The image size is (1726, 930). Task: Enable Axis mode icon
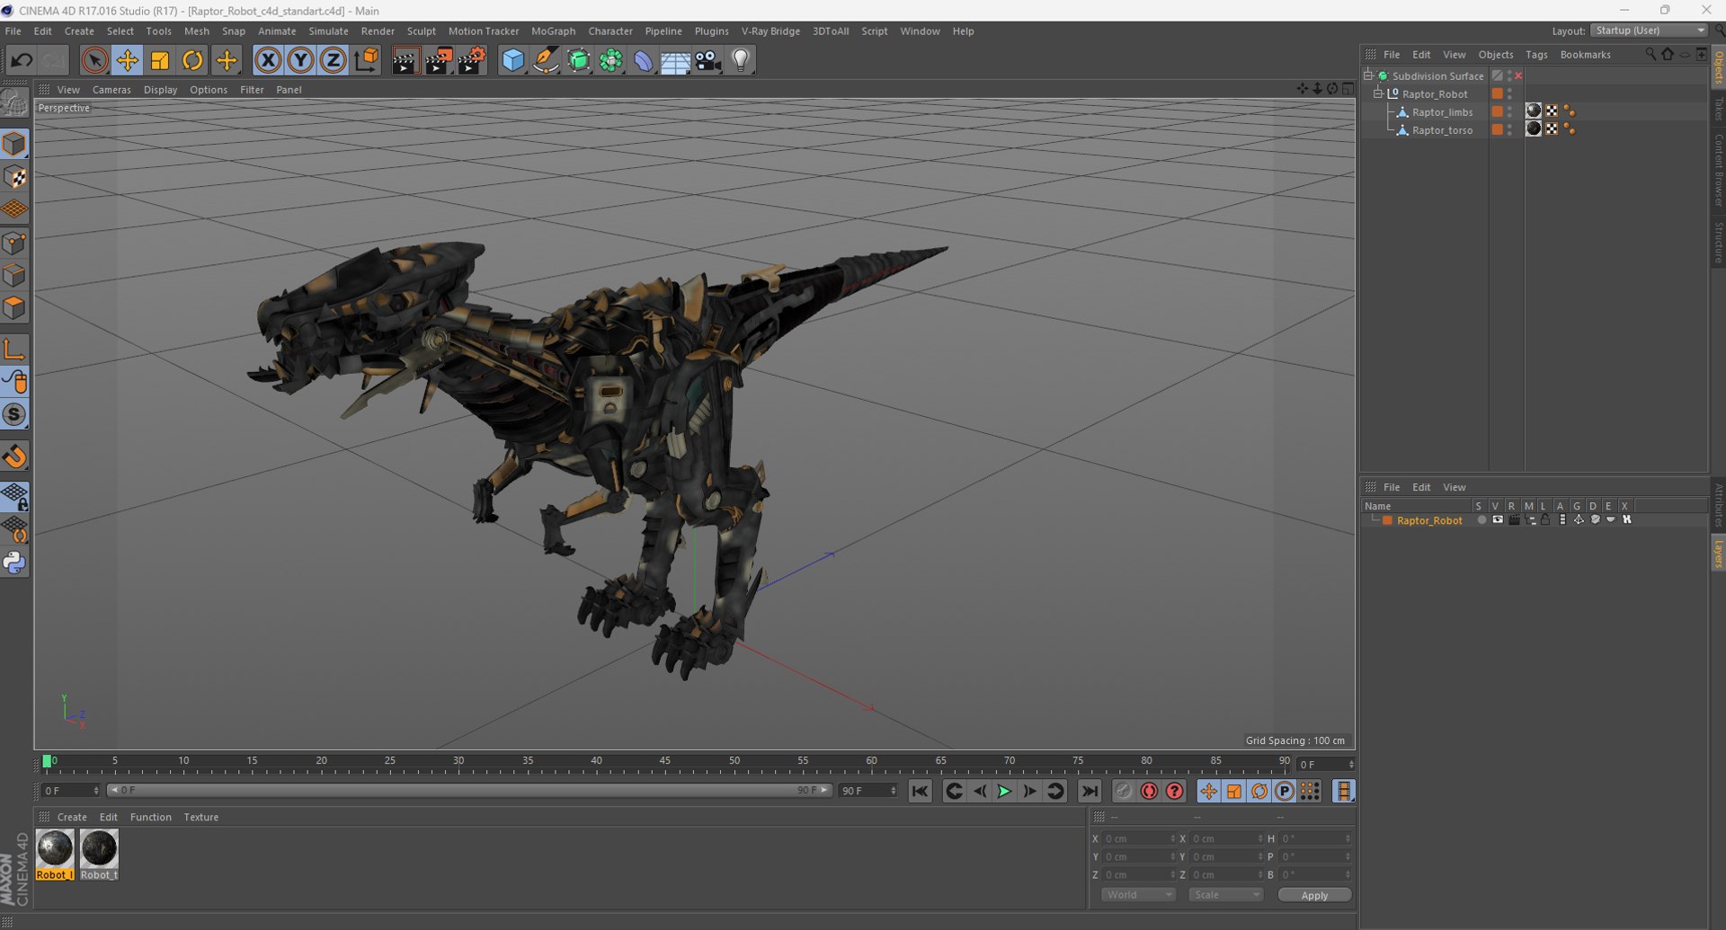click(x=14, y=349)
